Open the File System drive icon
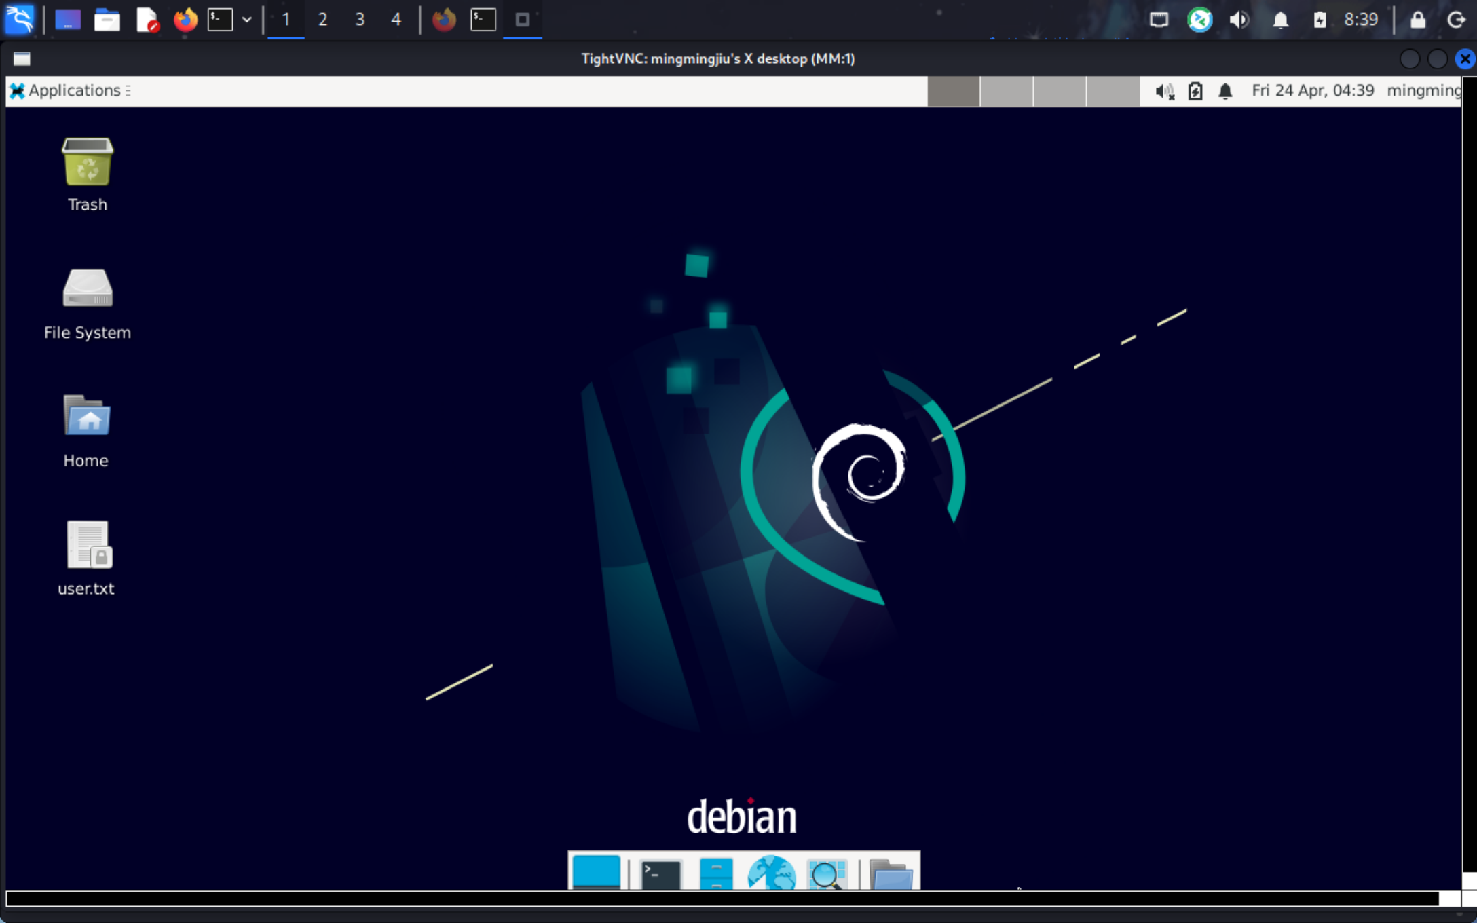1477x923 pixels. coord(88,290)
